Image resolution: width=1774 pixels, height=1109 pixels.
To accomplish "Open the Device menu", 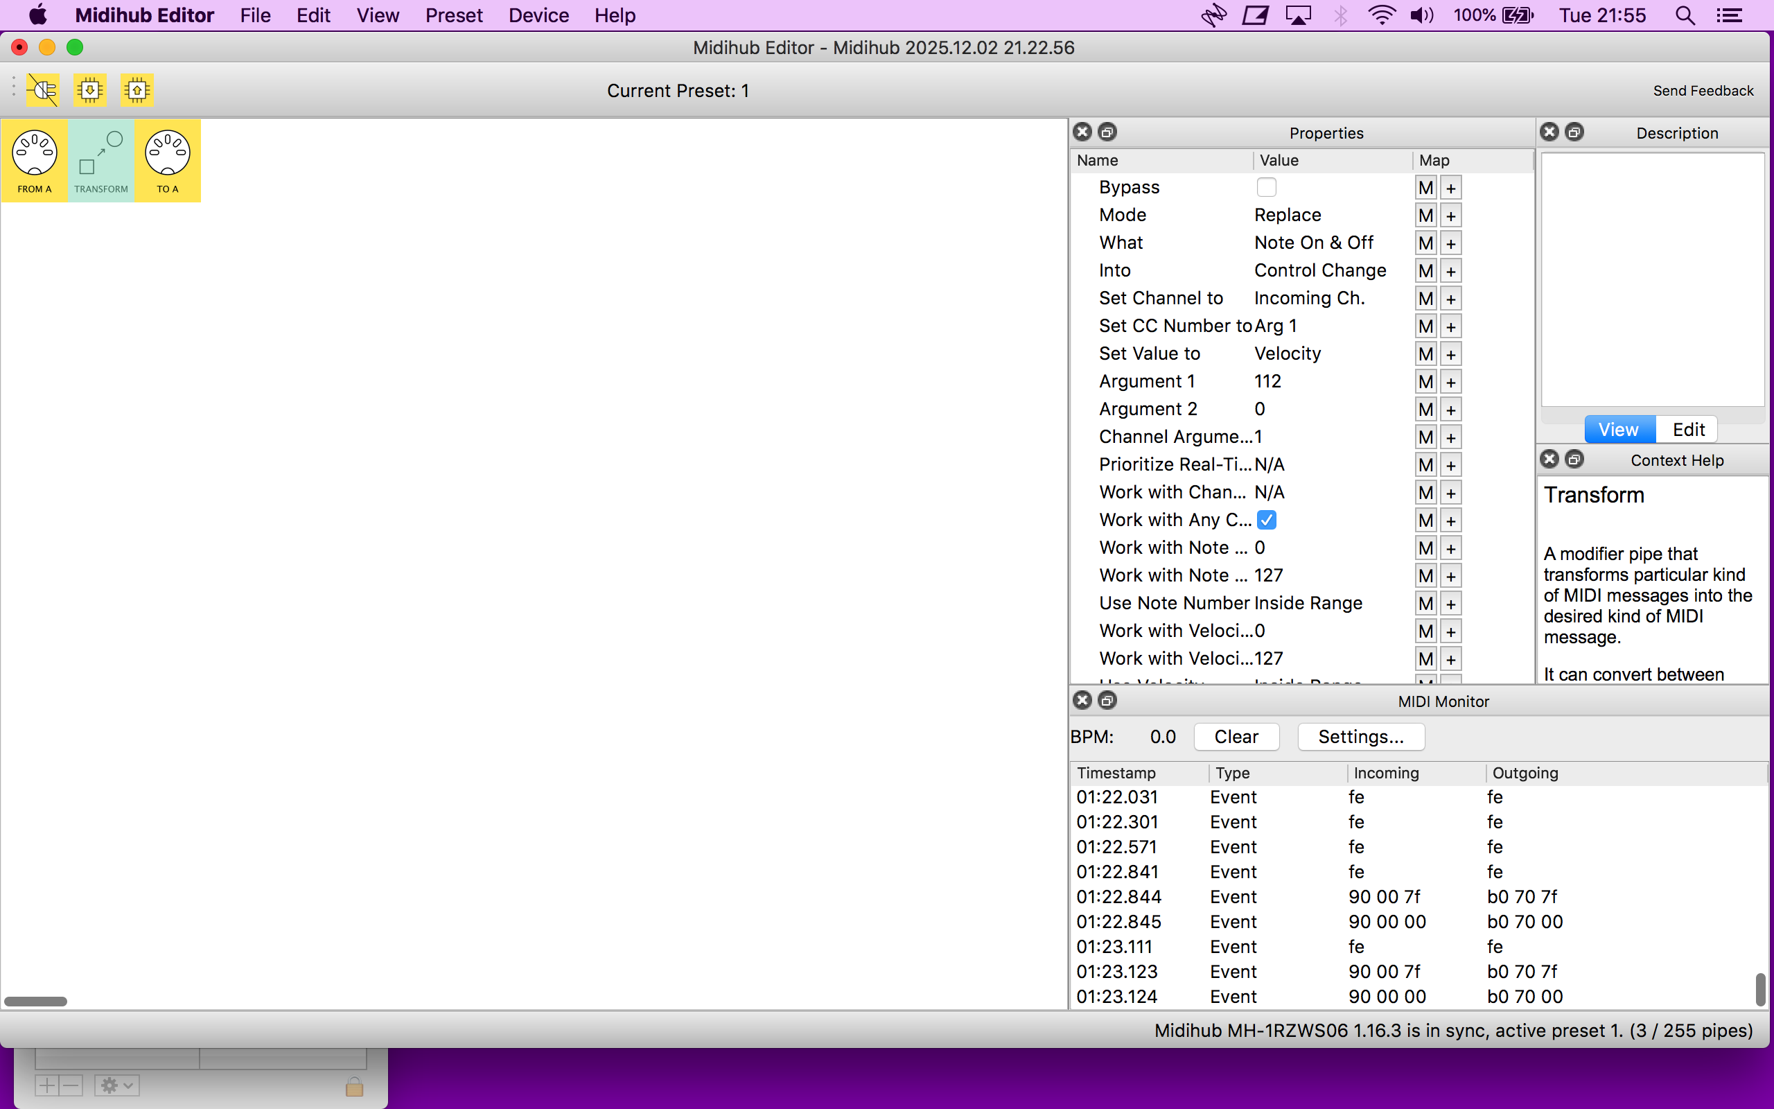I will coord(538,15).
